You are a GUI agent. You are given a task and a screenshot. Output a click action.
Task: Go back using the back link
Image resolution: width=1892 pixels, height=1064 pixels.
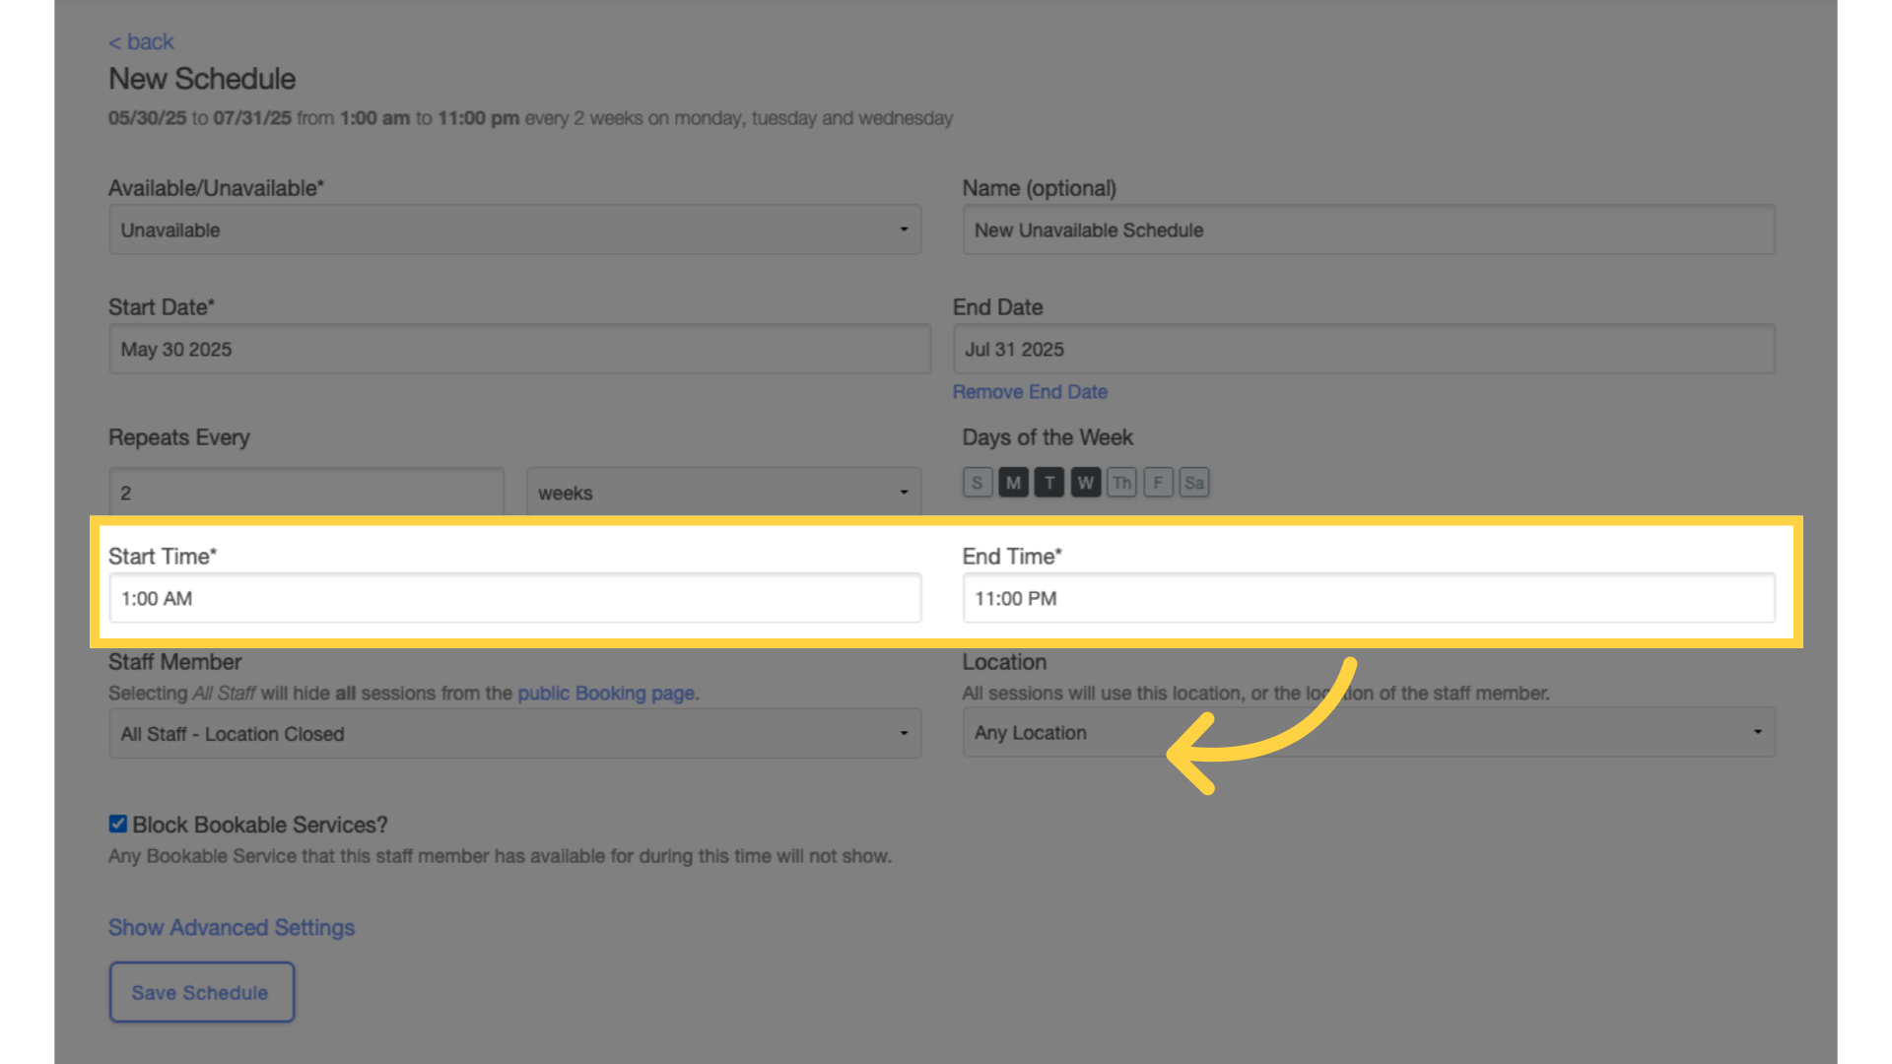(x=141, y=41)
